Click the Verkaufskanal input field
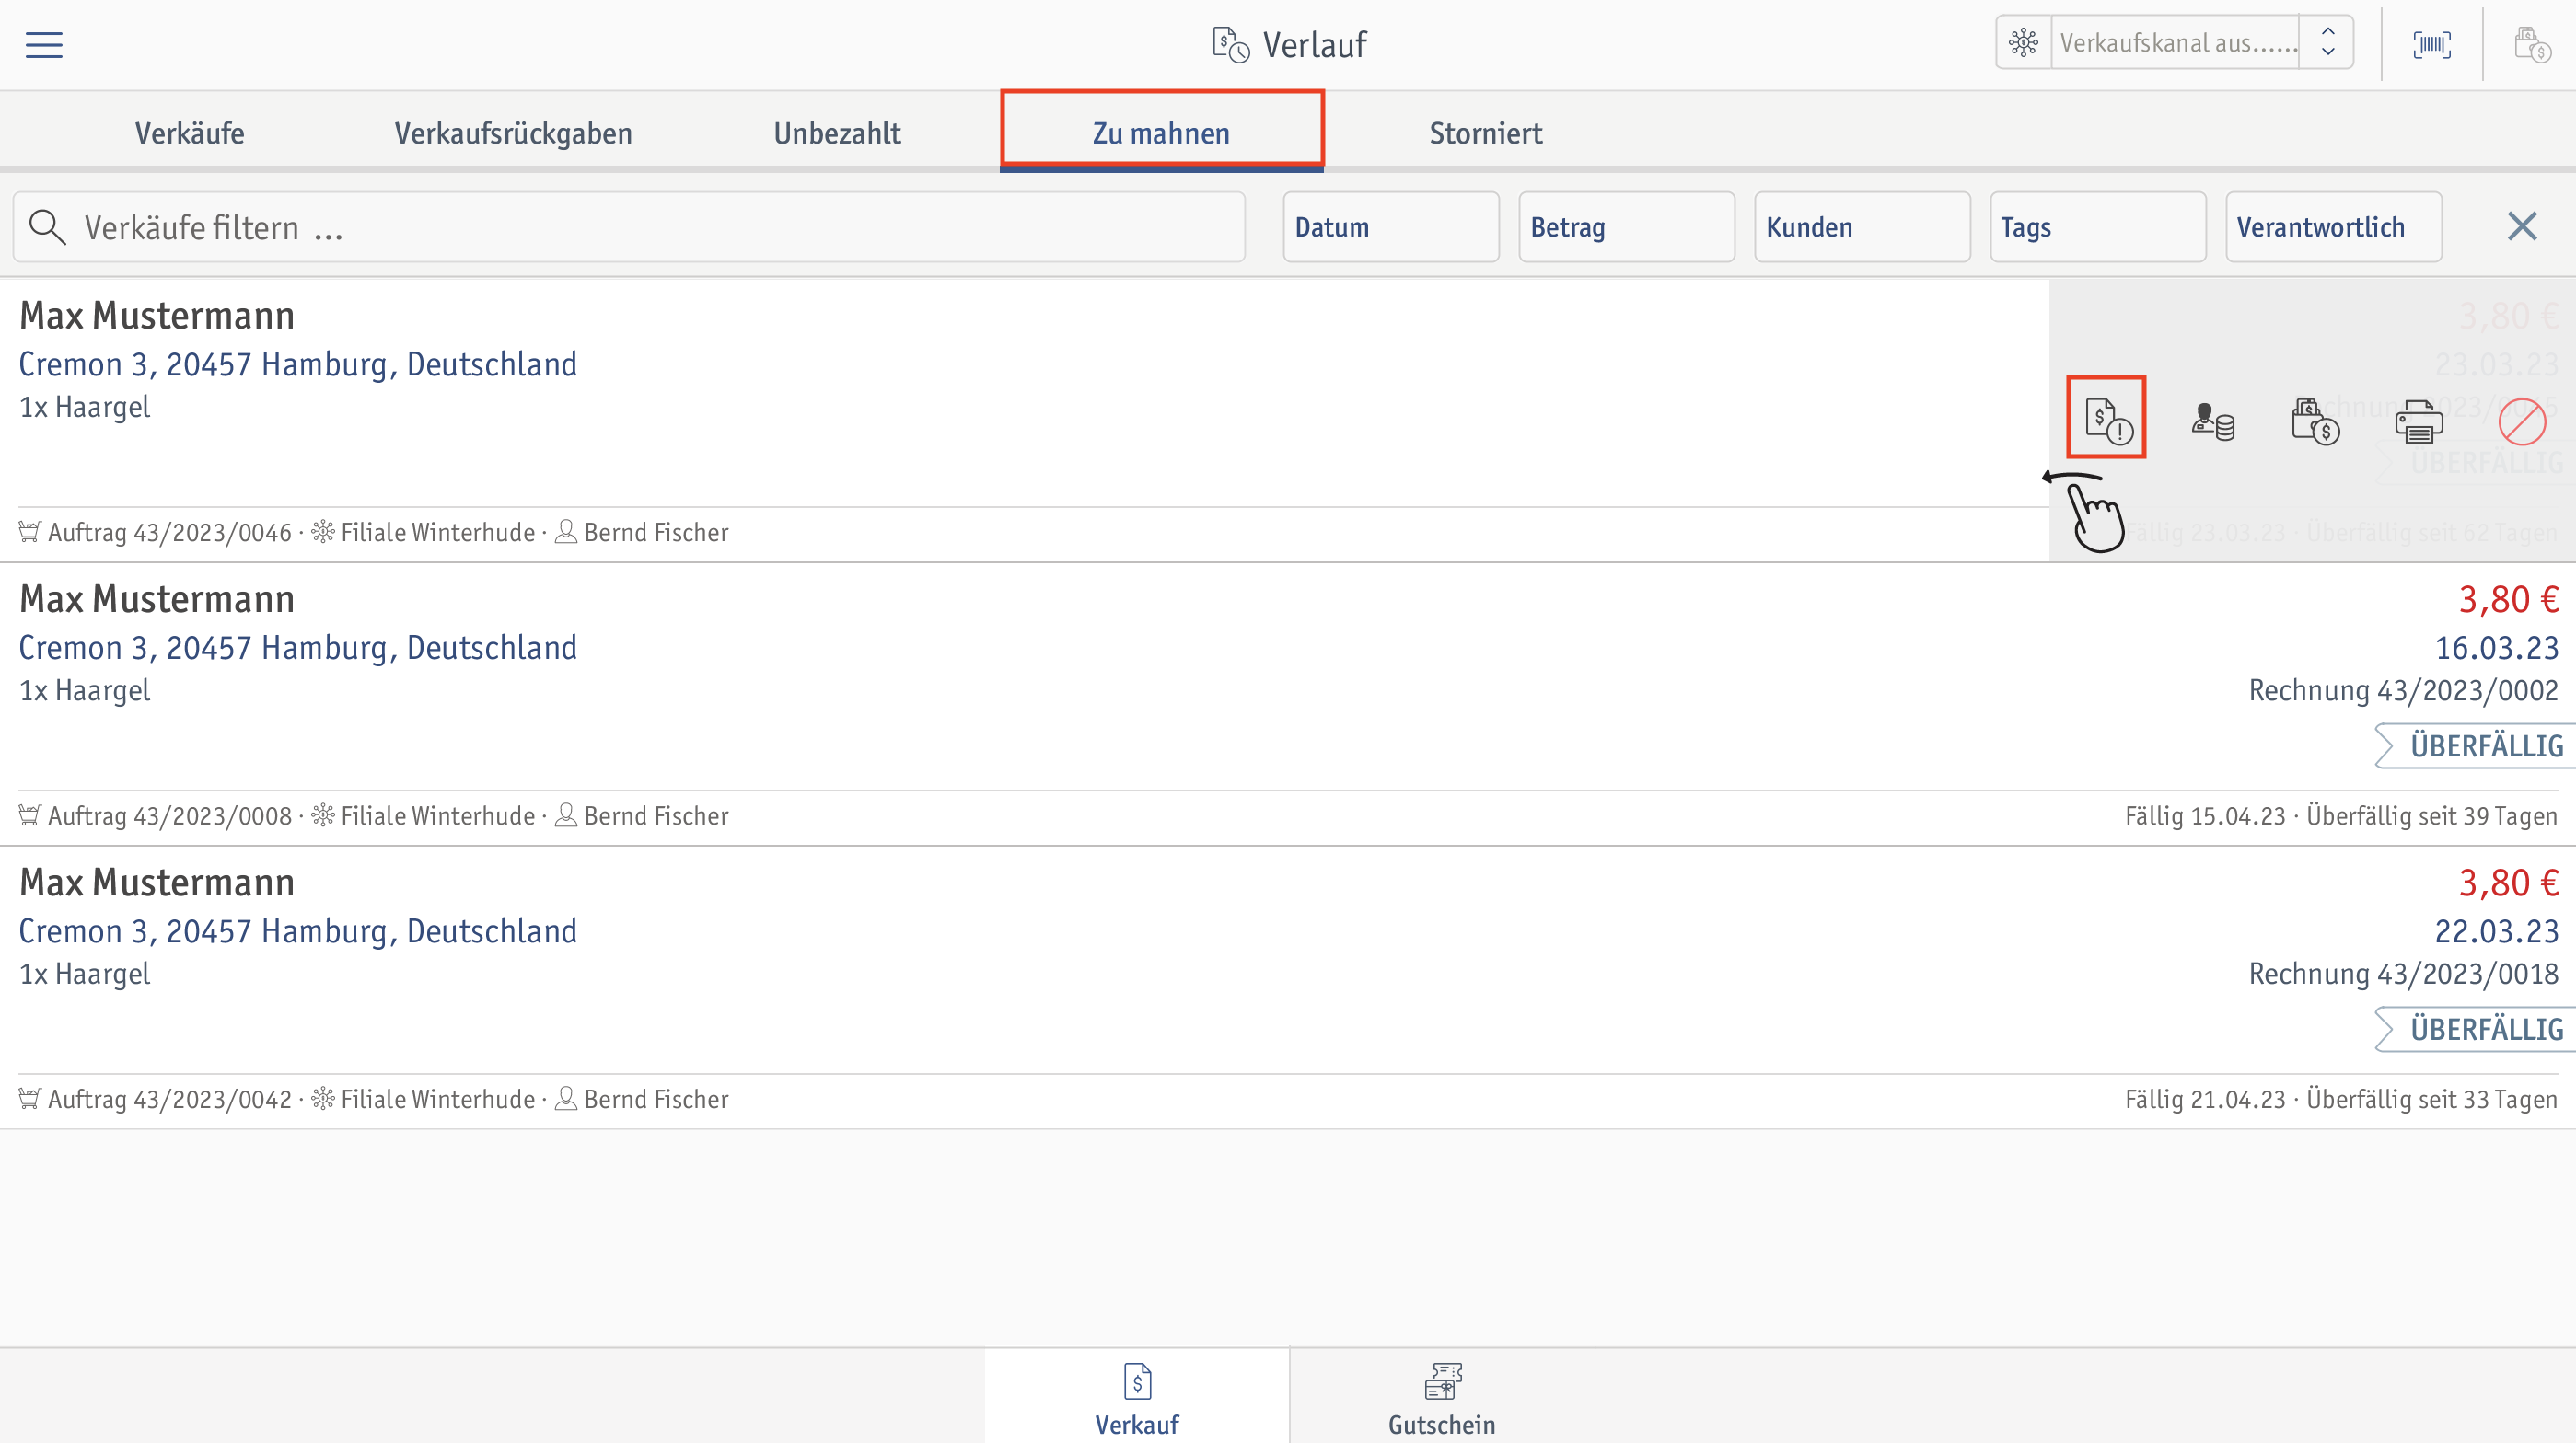Image resolution: width=2576 pixels, height=1443 pixels. click(2175, 43)
